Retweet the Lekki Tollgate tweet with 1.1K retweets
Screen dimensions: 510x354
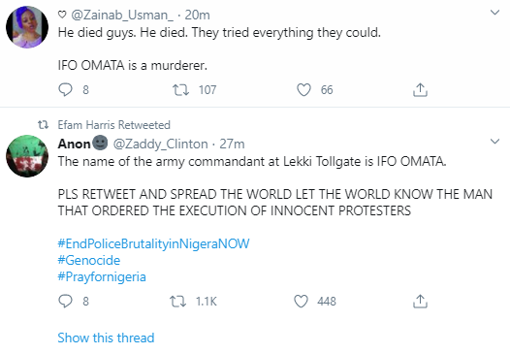177,302
